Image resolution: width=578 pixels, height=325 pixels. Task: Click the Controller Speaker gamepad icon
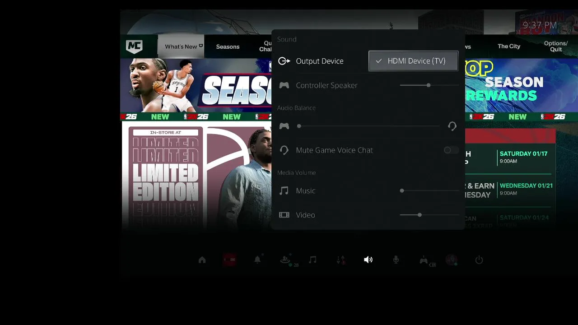pos(284,85)
